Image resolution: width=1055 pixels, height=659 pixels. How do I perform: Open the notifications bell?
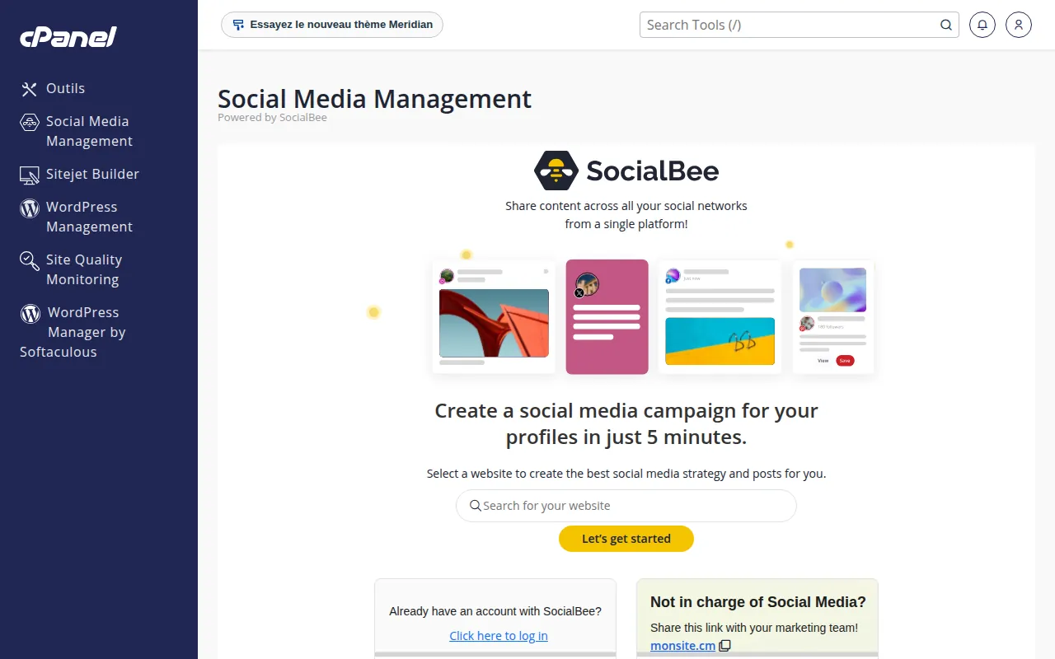pyautogui.click(x=982, y=25)
